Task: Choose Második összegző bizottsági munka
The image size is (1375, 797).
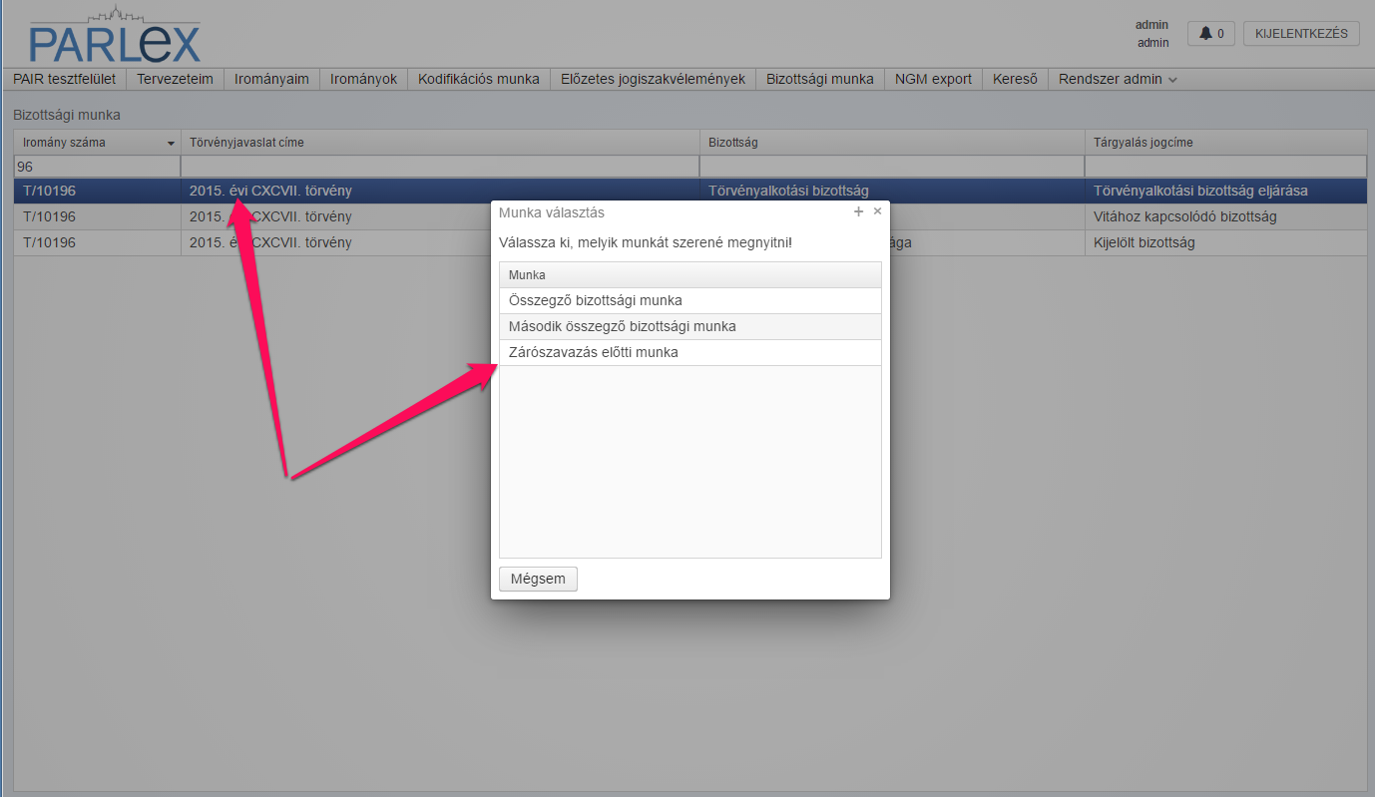Action: [x=689, y=326]
